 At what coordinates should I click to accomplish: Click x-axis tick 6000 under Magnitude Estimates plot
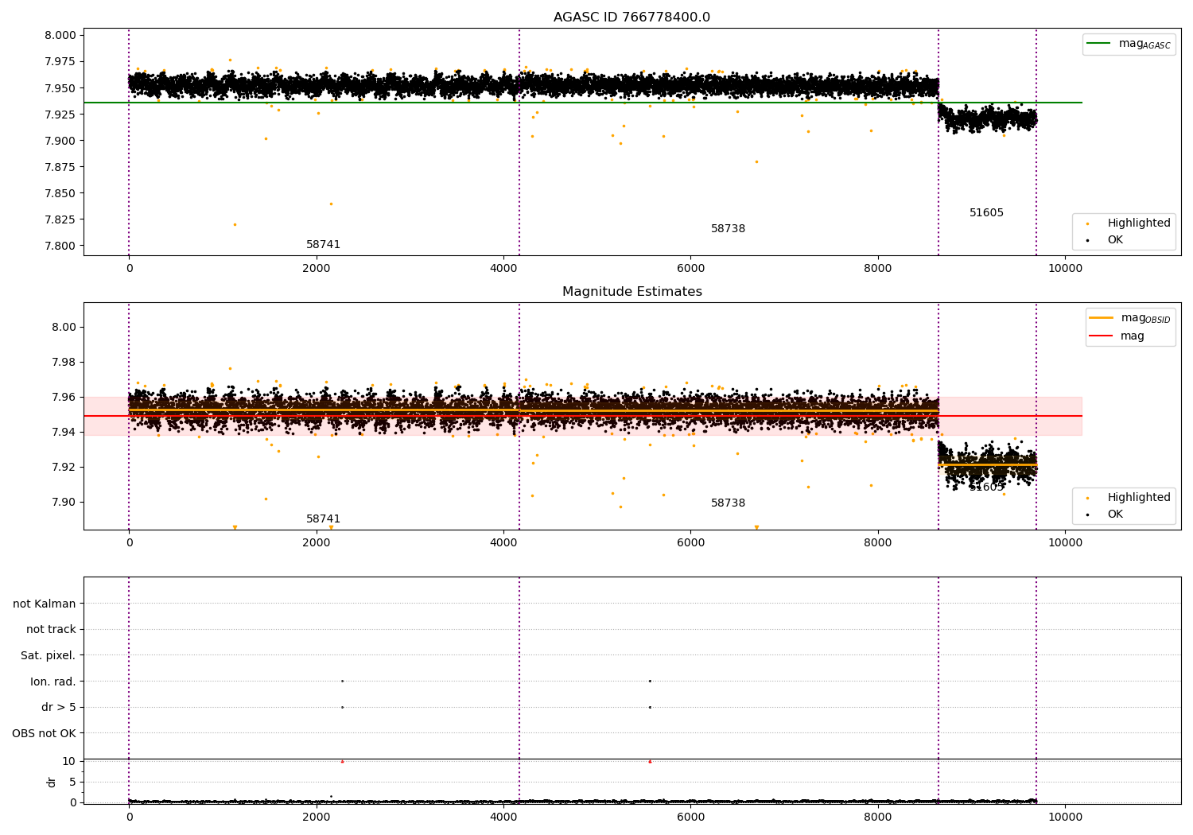tap(690, 543)
